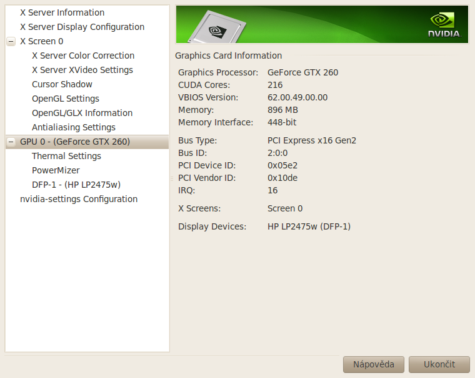This screenshot has width=475, height=378.
Task: Open PowerMizer settings
Action: [x=56, y=170]
